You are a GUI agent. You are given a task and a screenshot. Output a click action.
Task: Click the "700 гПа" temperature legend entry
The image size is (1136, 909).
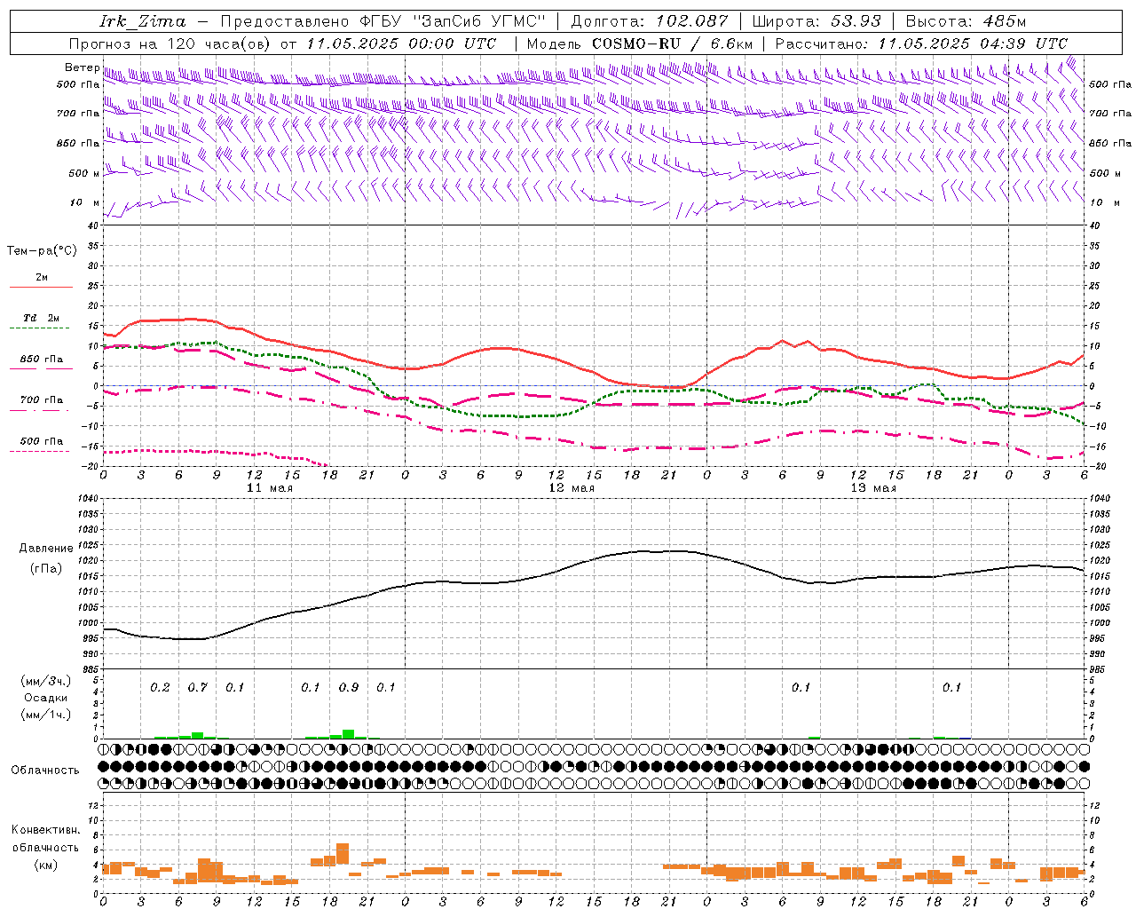42,400
